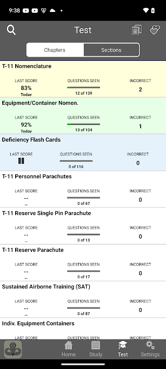
Task: Resume Deficiency Flash Cards test
Action: click(x=83, y=153)
